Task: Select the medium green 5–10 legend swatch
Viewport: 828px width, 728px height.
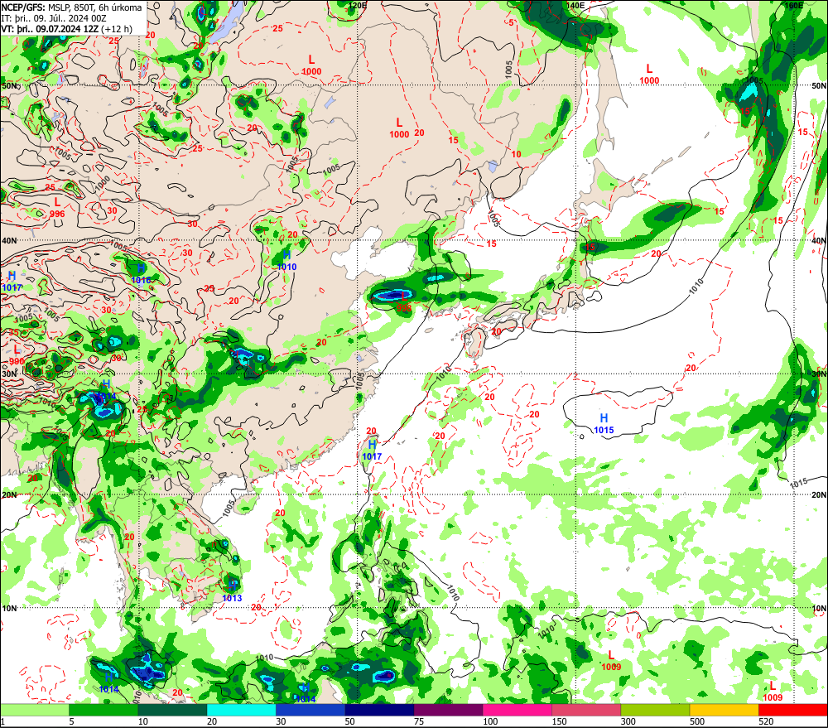Action: [x=103, y=710]
